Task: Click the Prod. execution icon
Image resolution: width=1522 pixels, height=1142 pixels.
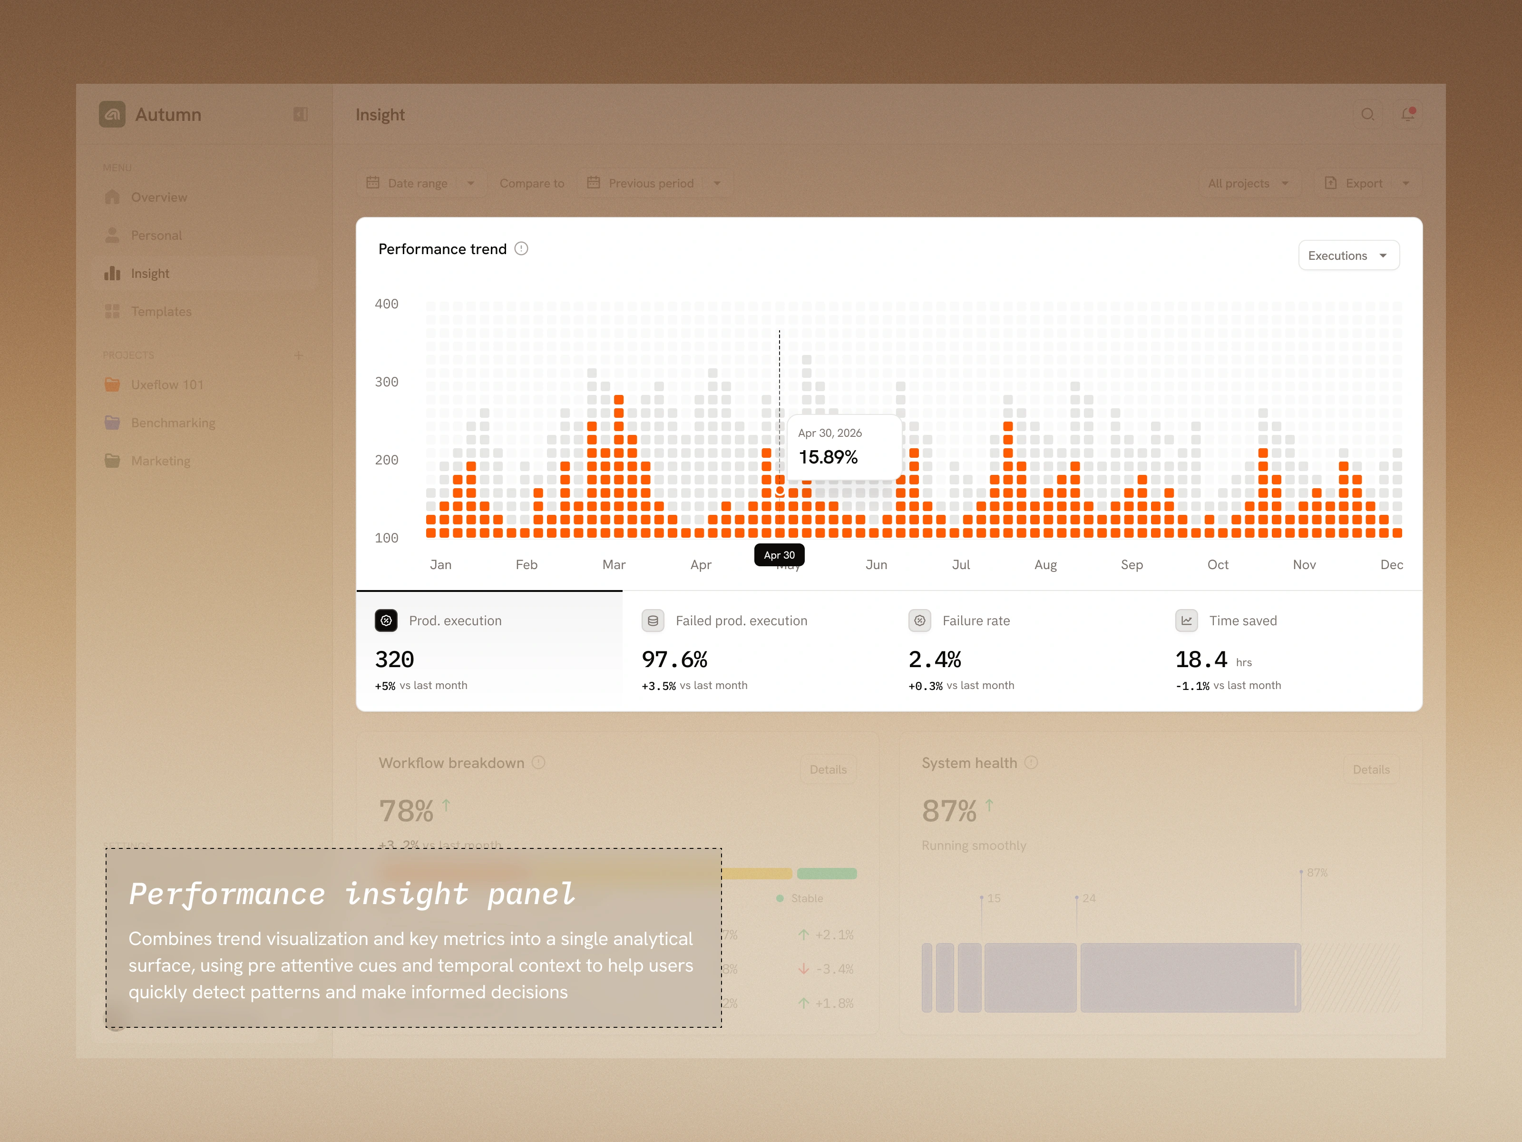Action: pos(386,620)
